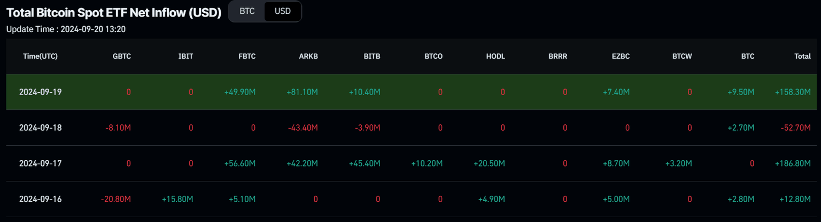Switch to the BTC currency toggle
Screen dimensions: 821x222
pyautogui.click(x=247, y=11)
